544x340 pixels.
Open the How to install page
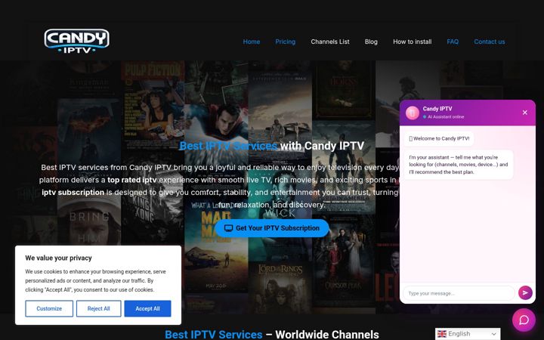point(413,42)
